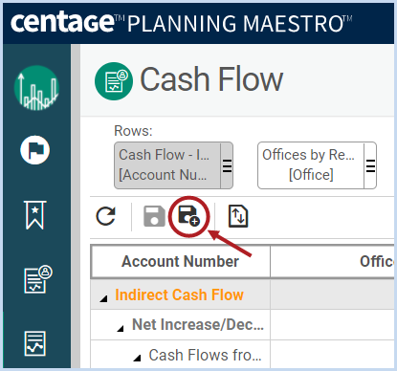Open the analytics chart sidebar icon

(x=36, y=88)
